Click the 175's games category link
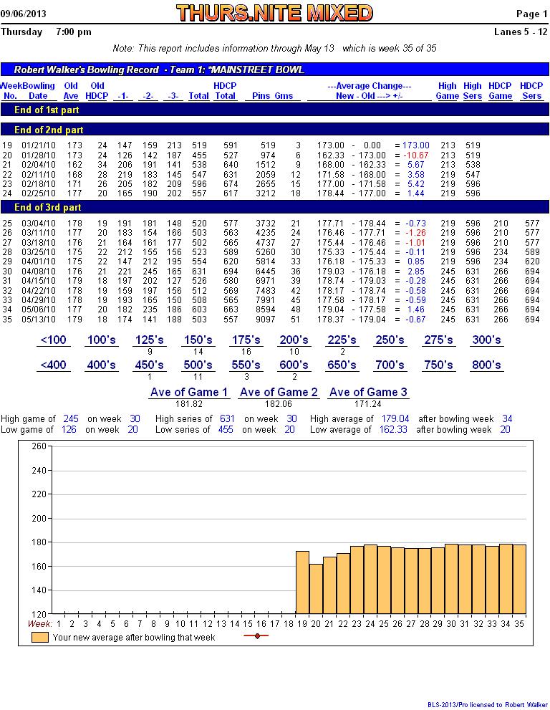Image resolution: width=550 pixels, height=710 pixels. pyautogui.click(x=246, y=340)
